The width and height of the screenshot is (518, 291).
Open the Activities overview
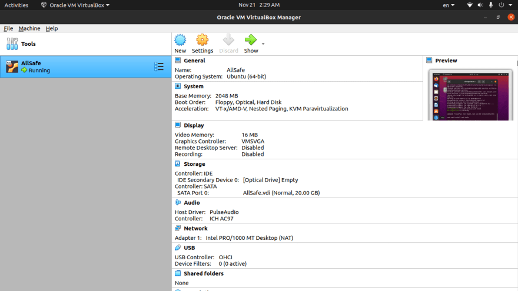(x=16, y=5)
